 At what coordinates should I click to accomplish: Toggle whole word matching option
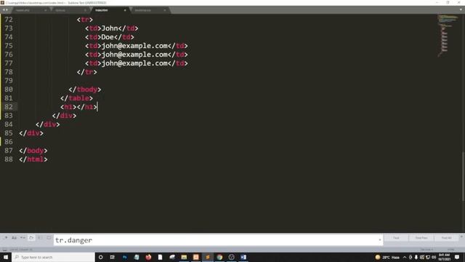coord(23,238)
